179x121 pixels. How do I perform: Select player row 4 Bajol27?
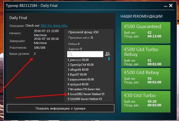77,74
